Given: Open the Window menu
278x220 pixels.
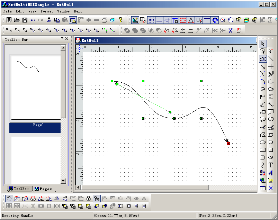Looking at the screenshot, I should coord(63,11).
